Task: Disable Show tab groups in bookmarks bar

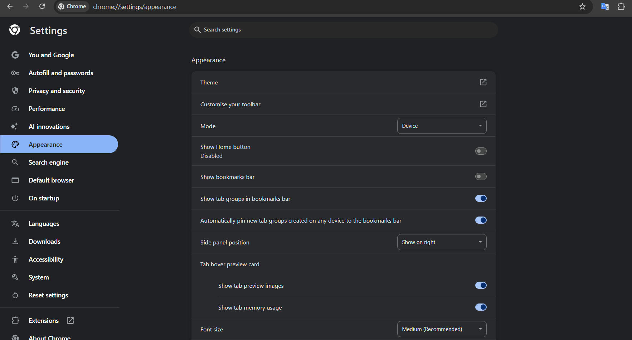Action: pos(481,198)
